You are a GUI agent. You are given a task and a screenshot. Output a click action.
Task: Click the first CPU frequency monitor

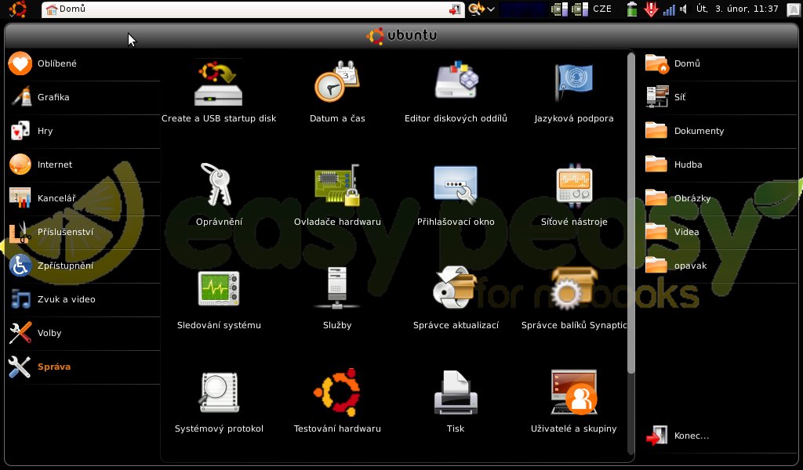(559, 9)
